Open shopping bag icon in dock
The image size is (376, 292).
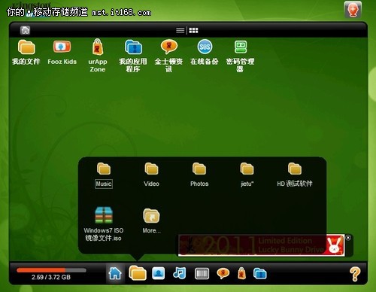(241, 273)
